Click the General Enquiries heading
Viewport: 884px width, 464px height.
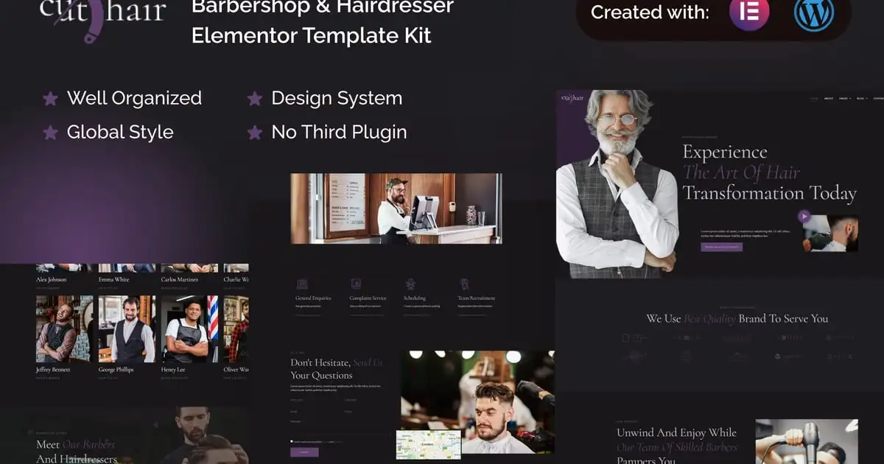[313, 298]
